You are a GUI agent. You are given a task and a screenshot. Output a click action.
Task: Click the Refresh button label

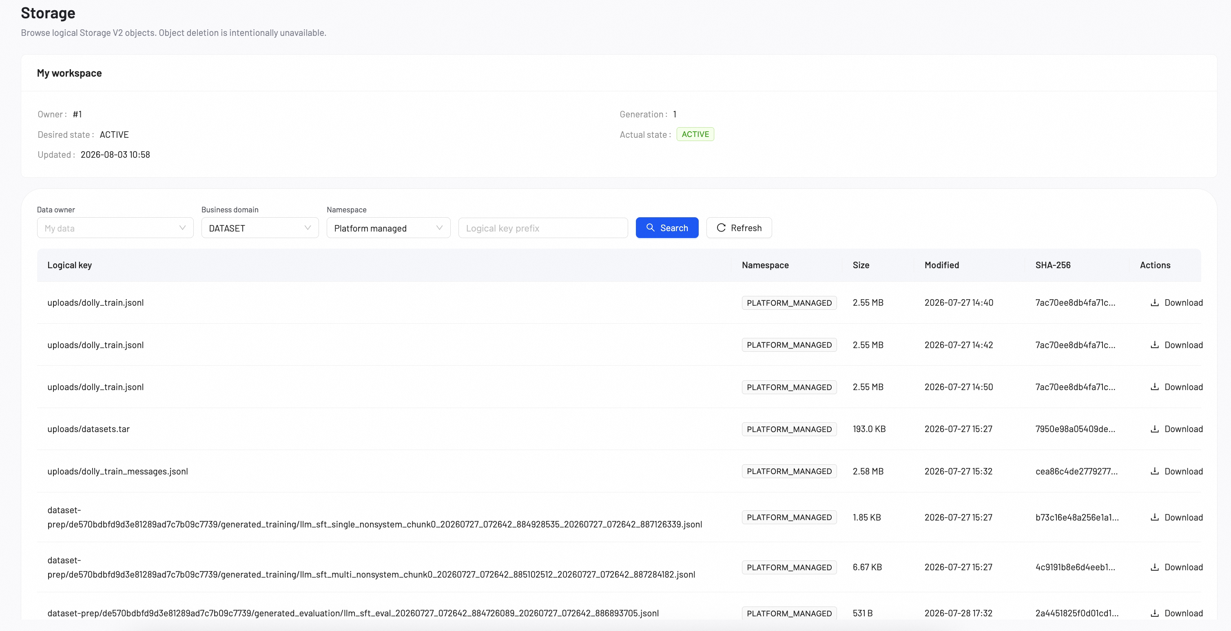pyautogui.click(x=746, y=228)
